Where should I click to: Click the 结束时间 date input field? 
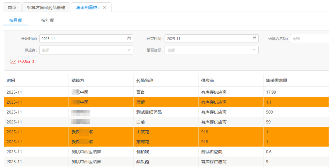point(209,39)
